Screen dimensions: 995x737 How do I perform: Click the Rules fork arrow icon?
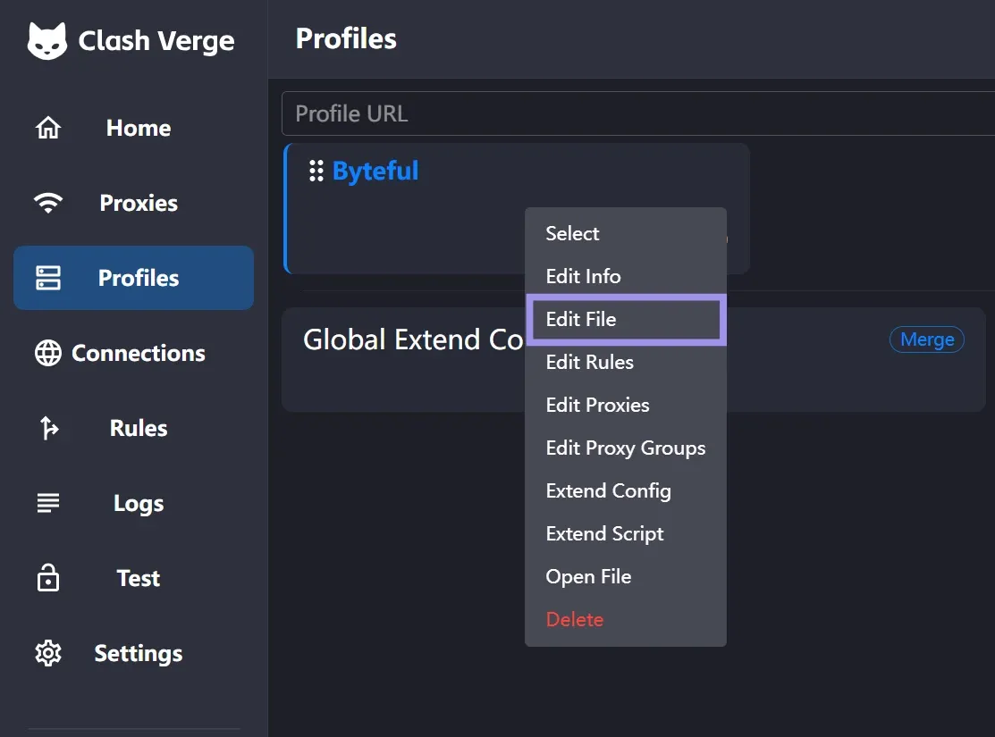[49, 428]
